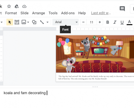Open the Slide menu

[x=25, y=13]
